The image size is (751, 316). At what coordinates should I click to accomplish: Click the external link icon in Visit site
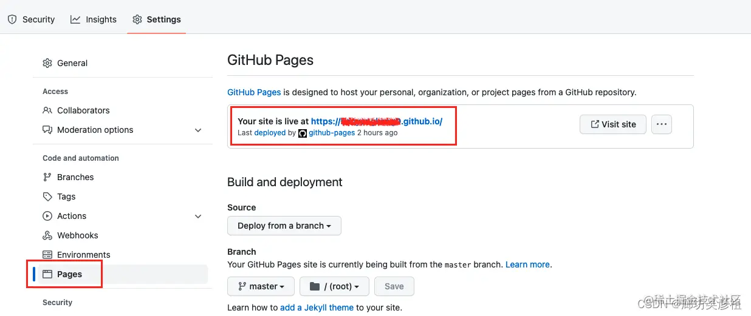[x=595, y=124]
